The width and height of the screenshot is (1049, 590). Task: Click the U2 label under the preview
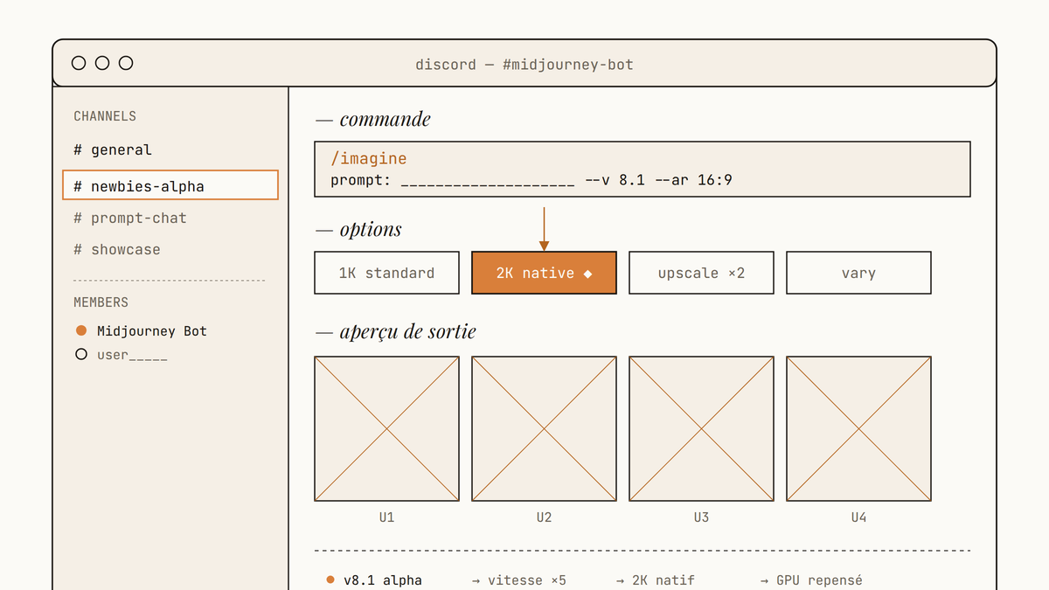click(544, 517)
